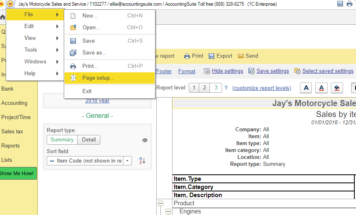This screenshot has height=215, width=356.
Task: Expand the View submenu
Action: pos(35,38)
